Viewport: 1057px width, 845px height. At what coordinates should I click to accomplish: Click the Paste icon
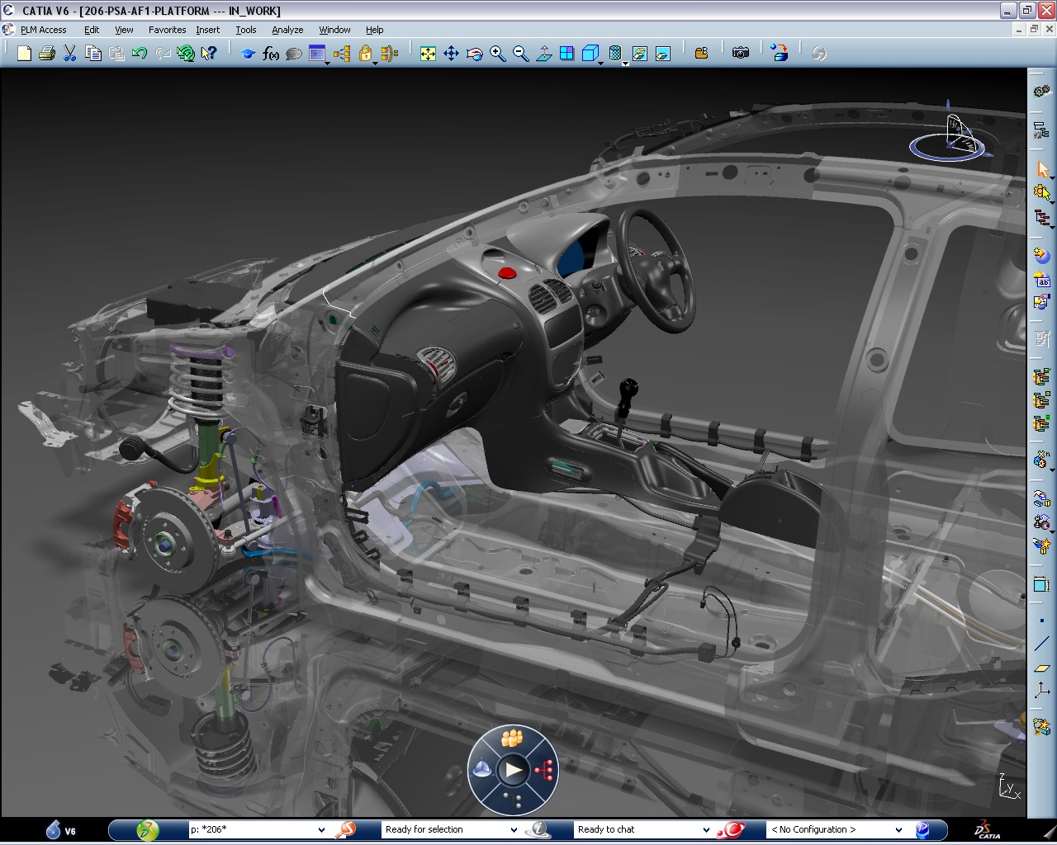pyautogui.click(x=116, y=53)
